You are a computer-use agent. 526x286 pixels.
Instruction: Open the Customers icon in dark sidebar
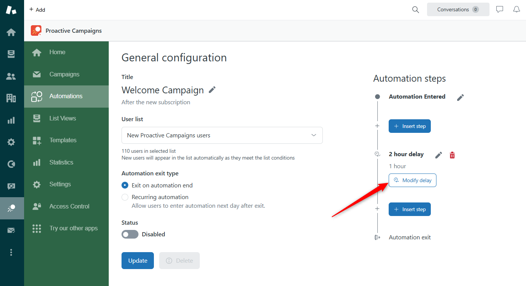[x=11, y=77]
